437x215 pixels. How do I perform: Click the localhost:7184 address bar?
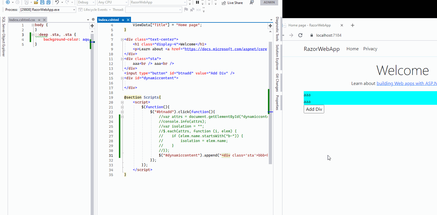tap(329, 36)
